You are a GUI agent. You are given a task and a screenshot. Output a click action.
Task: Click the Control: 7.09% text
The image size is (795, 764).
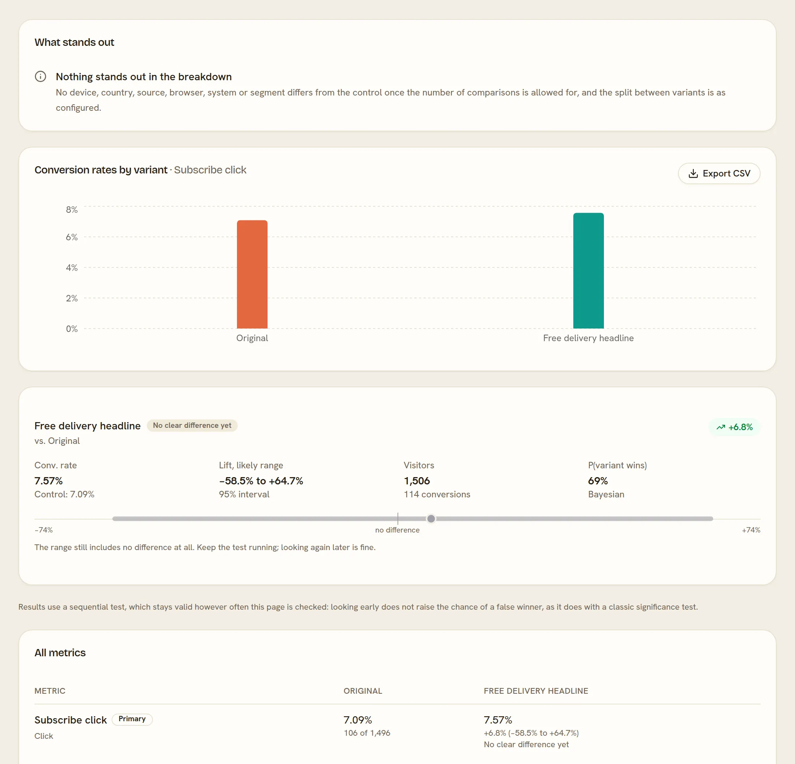pyautogui.click(x=64, y=494)
